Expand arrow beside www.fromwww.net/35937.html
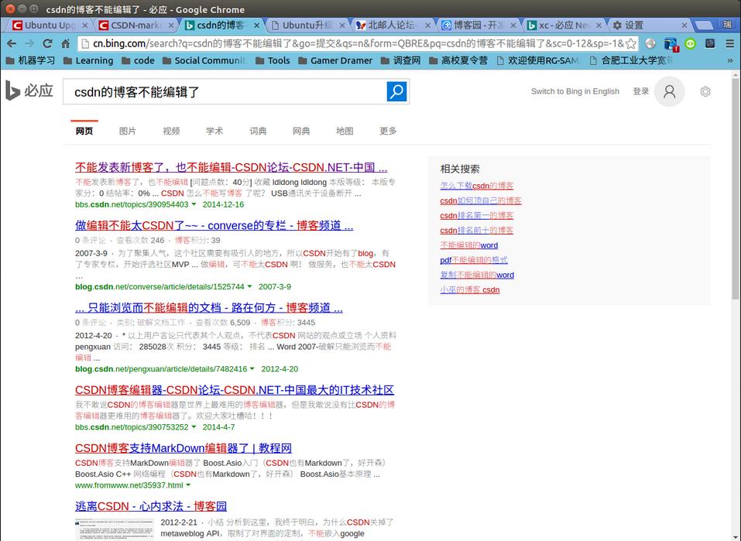 (x=189, y=485)
